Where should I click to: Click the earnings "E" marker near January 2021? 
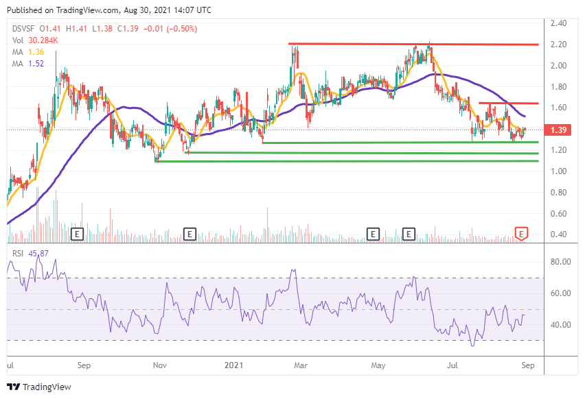tap(190, 234)
